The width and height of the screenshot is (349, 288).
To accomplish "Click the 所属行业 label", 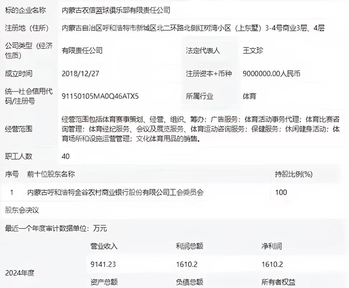I will [200, 96].
